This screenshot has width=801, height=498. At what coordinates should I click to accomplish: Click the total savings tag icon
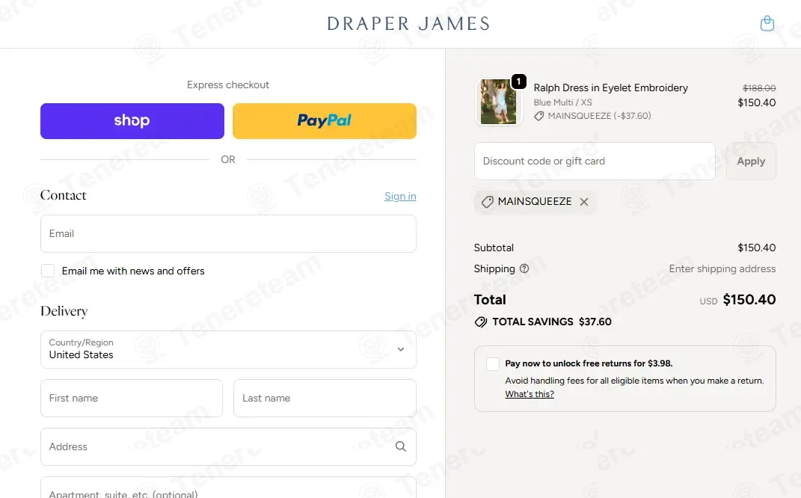click(x=481, y=322)
